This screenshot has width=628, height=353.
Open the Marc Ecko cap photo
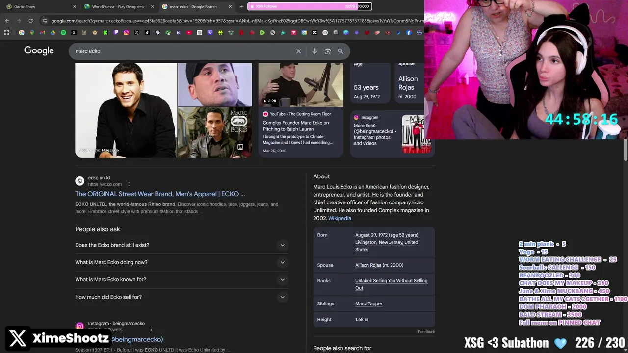point(215,85)
